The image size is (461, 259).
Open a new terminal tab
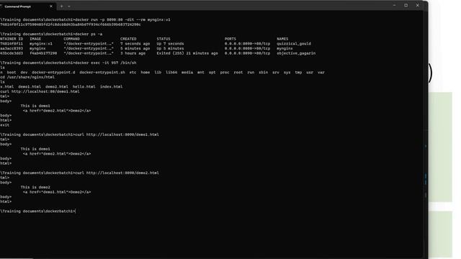click(62, 6)
